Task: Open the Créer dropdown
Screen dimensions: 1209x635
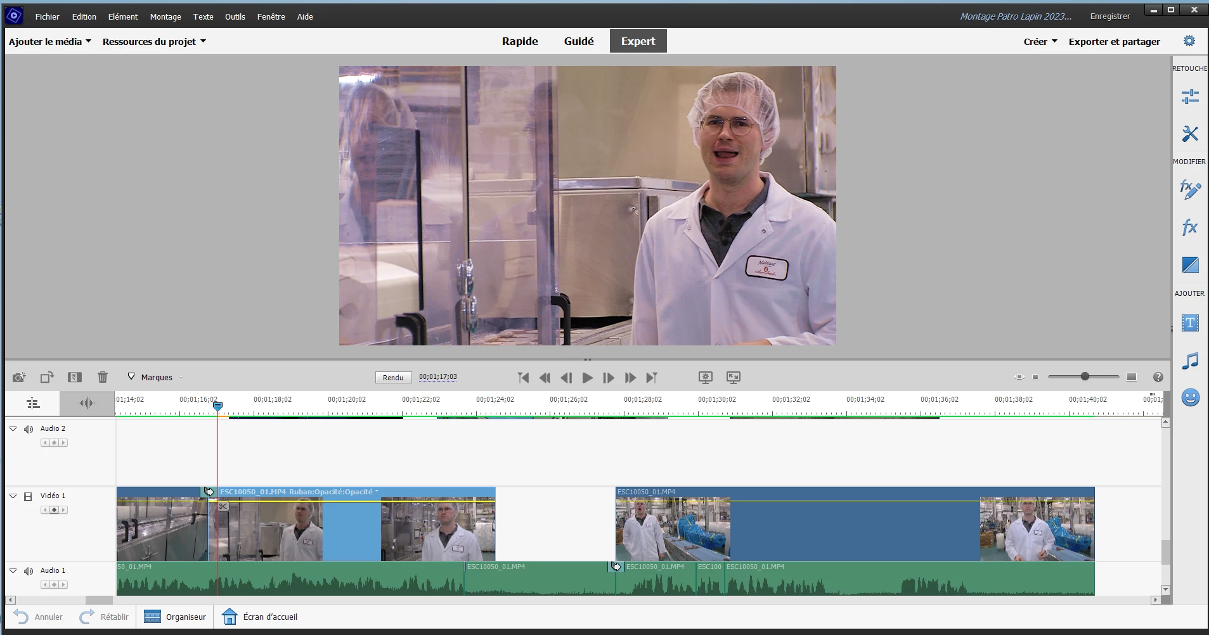Action: click(1040, 42)
